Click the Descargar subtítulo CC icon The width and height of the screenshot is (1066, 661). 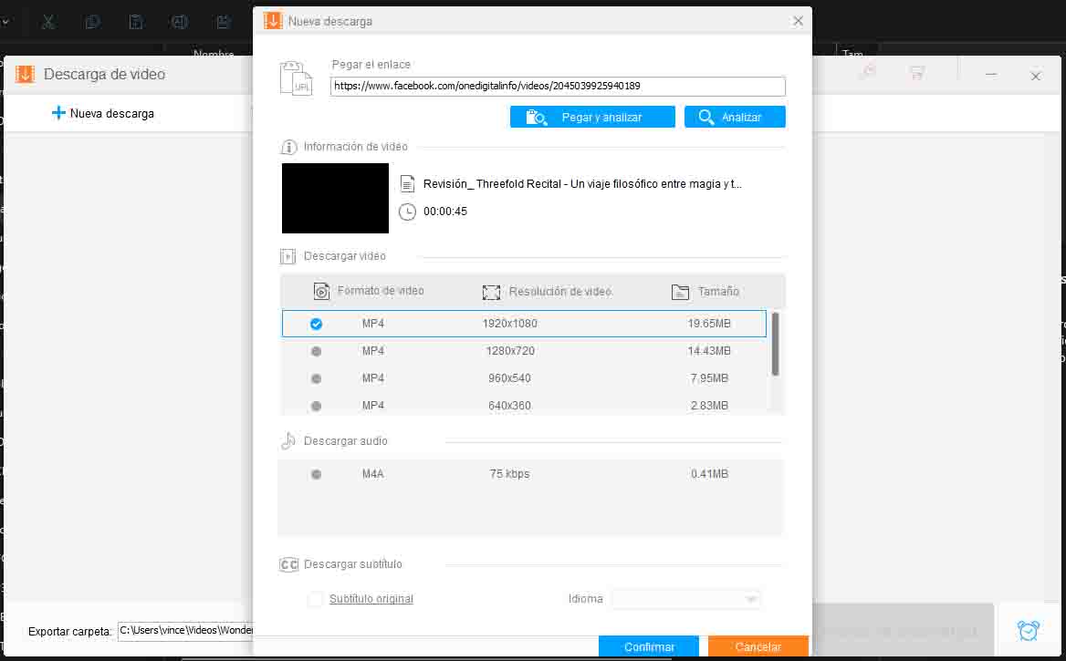coord(289,564)
